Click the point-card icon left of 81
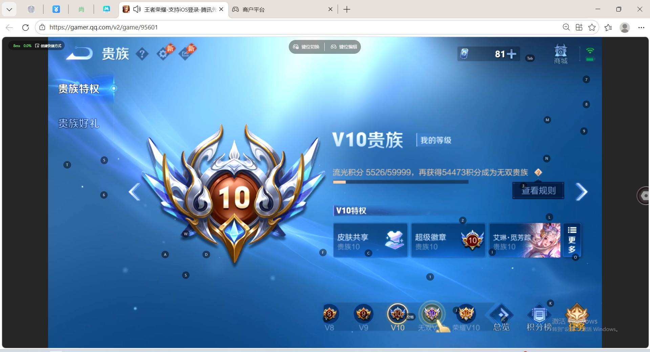Viewport: 650px width, 352px height. click(x=464, y=54)
